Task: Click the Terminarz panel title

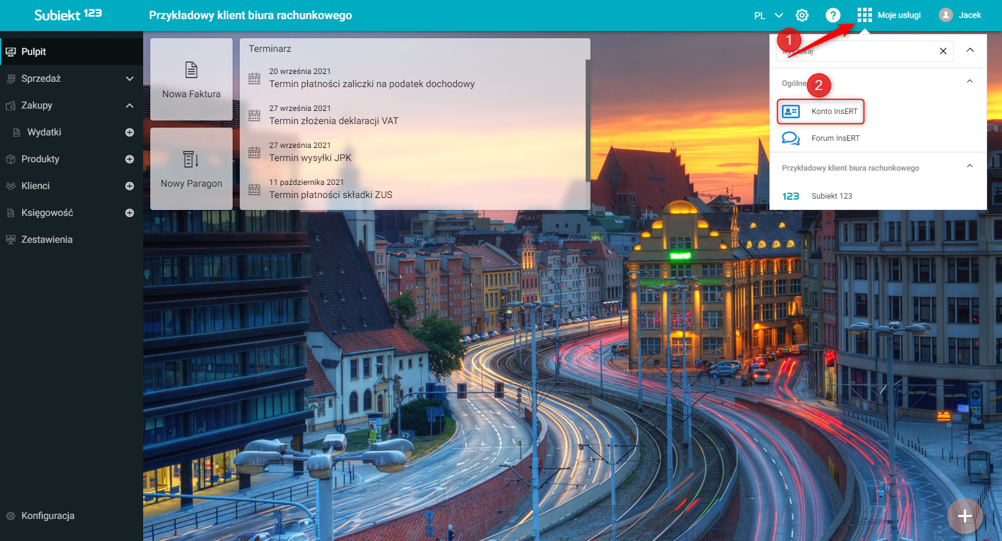Action: (270, 49)
